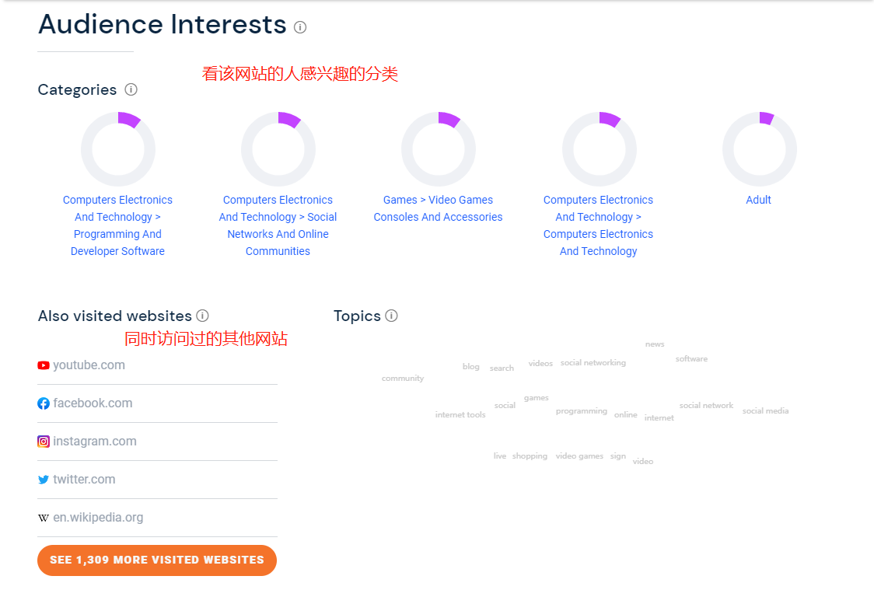Click the Adult category donut chart

point(759,149)
